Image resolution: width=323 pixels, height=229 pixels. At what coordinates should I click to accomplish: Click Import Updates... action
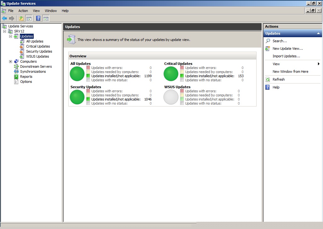pos(286,56)
